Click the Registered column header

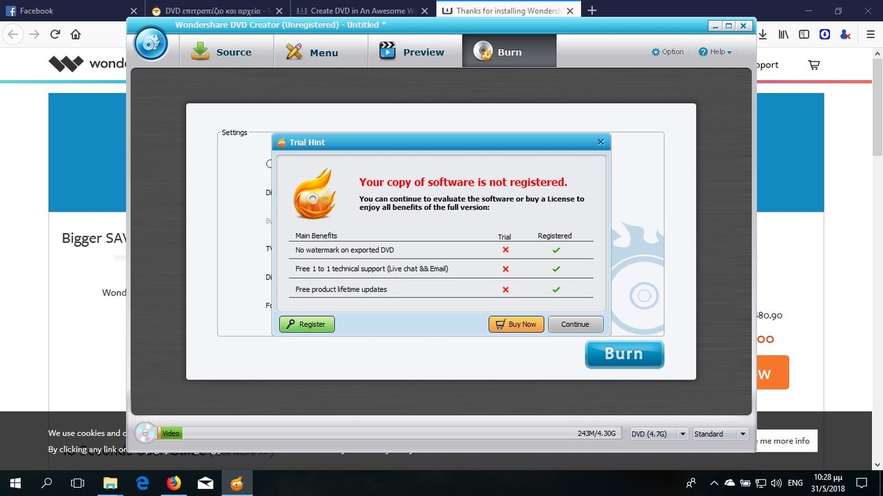coord(555,236)
